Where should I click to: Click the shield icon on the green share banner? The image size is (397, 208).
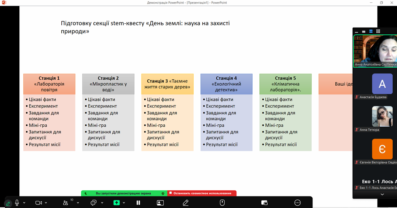[x=163, y=193]
